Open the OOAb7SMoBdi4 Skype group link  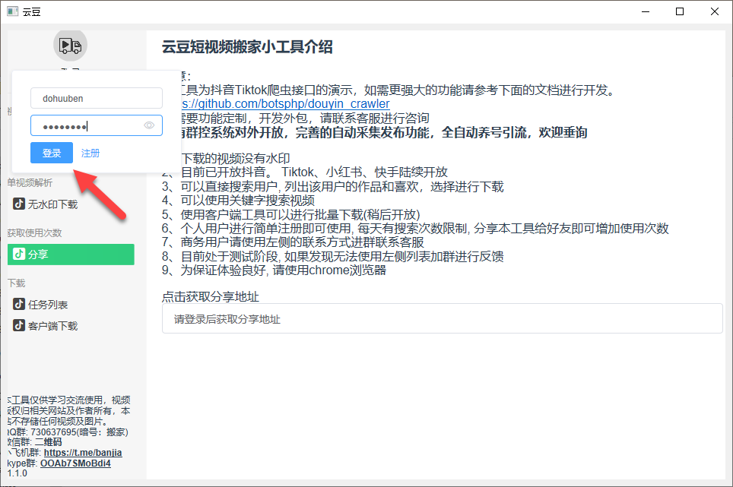click(76, 463)
